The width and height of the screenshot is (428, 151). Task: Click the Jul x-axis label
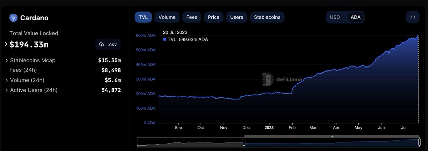click(x=404, y=127)
